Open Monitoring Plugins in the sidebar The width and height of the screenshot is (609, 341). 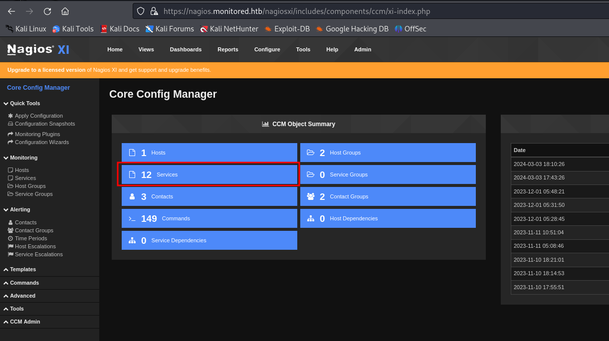34,134
